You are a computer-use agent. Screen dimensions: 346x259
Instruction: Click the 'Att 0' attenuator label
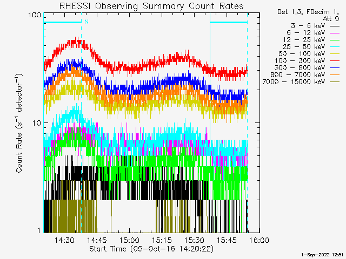(331, 19)
